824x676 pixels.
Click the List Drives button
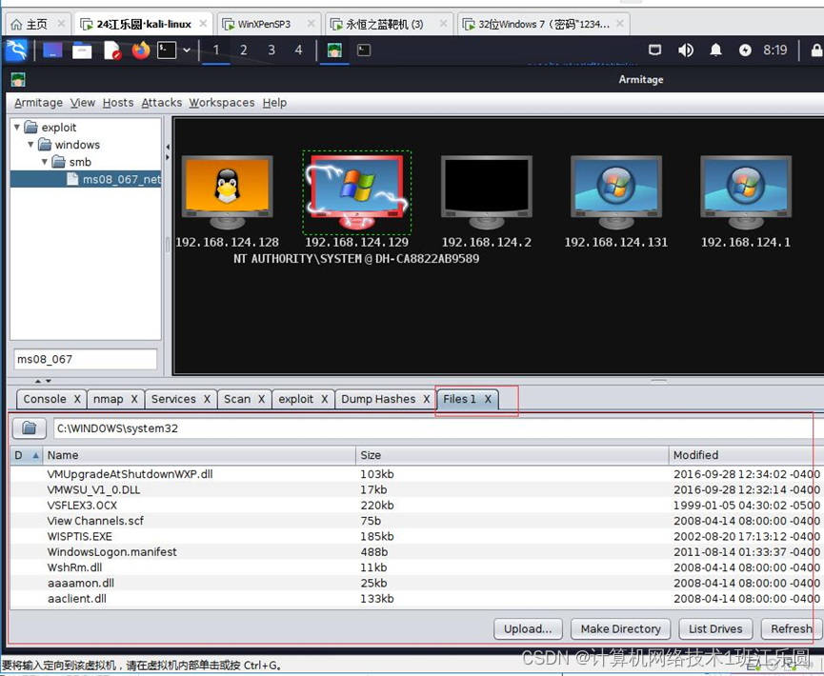tap(715, 628)
